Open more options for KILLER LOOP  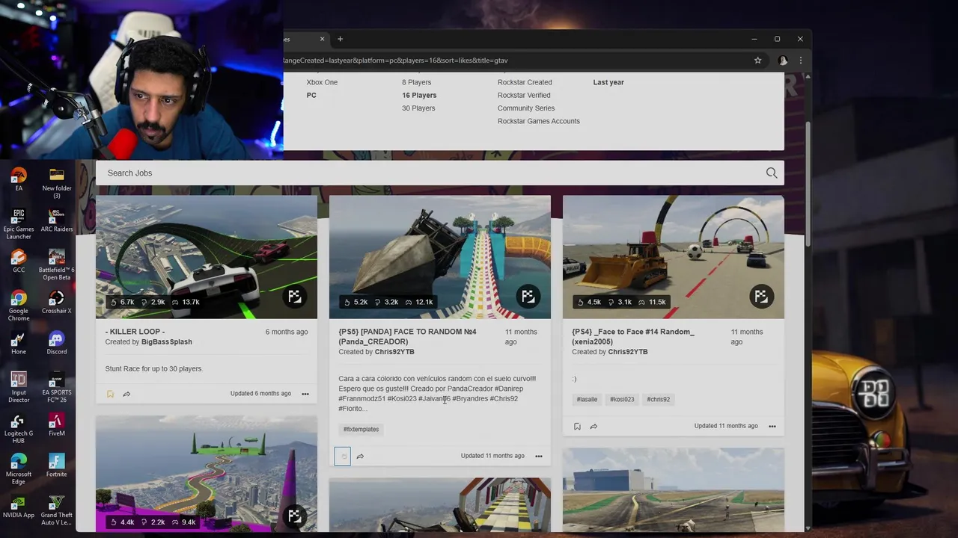(305, 394)
